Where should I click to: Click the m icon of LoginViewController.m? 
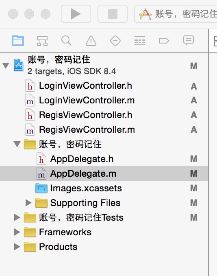[x=30, y=100]
